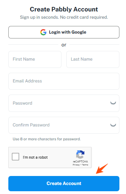Click the Google G logo icon
Screen dimensions: 126x194
(x=43, y=32)
